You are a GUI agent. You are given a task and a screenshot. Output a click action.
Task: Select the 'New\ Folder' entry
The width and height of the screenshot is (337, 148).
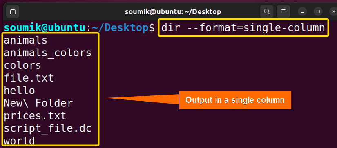point(38,103)
